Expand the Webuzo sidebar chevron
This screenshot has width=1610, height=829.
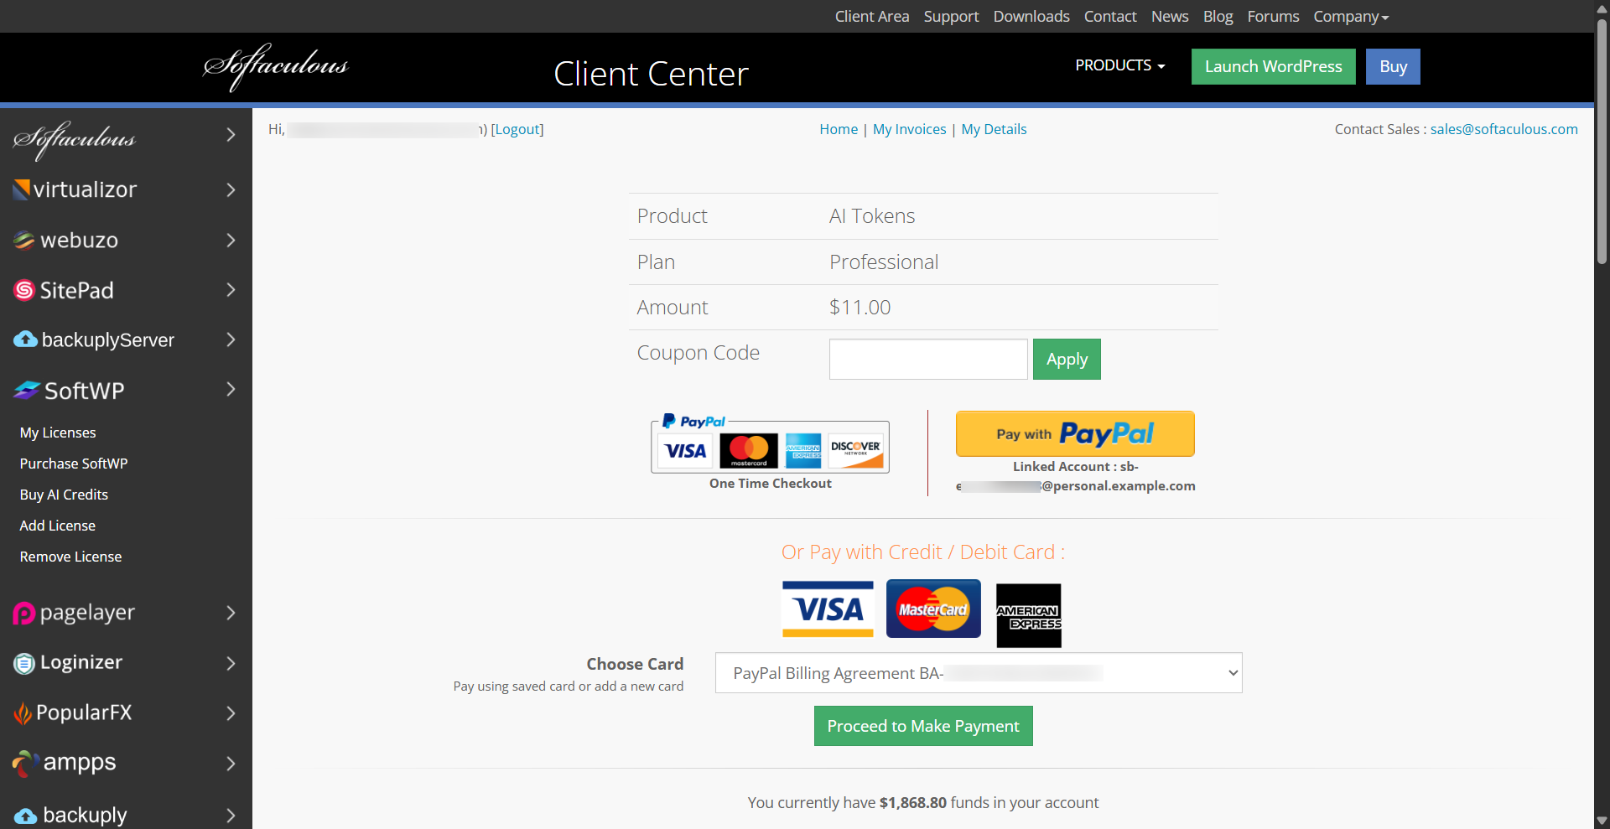click(231, 241)
